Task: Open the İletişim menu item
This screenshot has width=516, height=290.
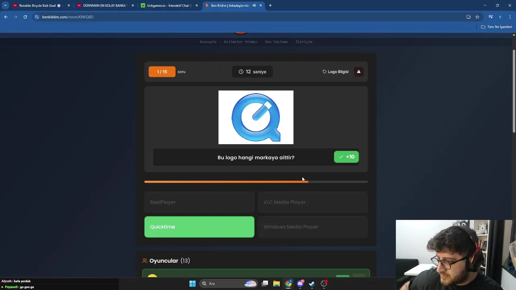Action: tap(304, 42)
